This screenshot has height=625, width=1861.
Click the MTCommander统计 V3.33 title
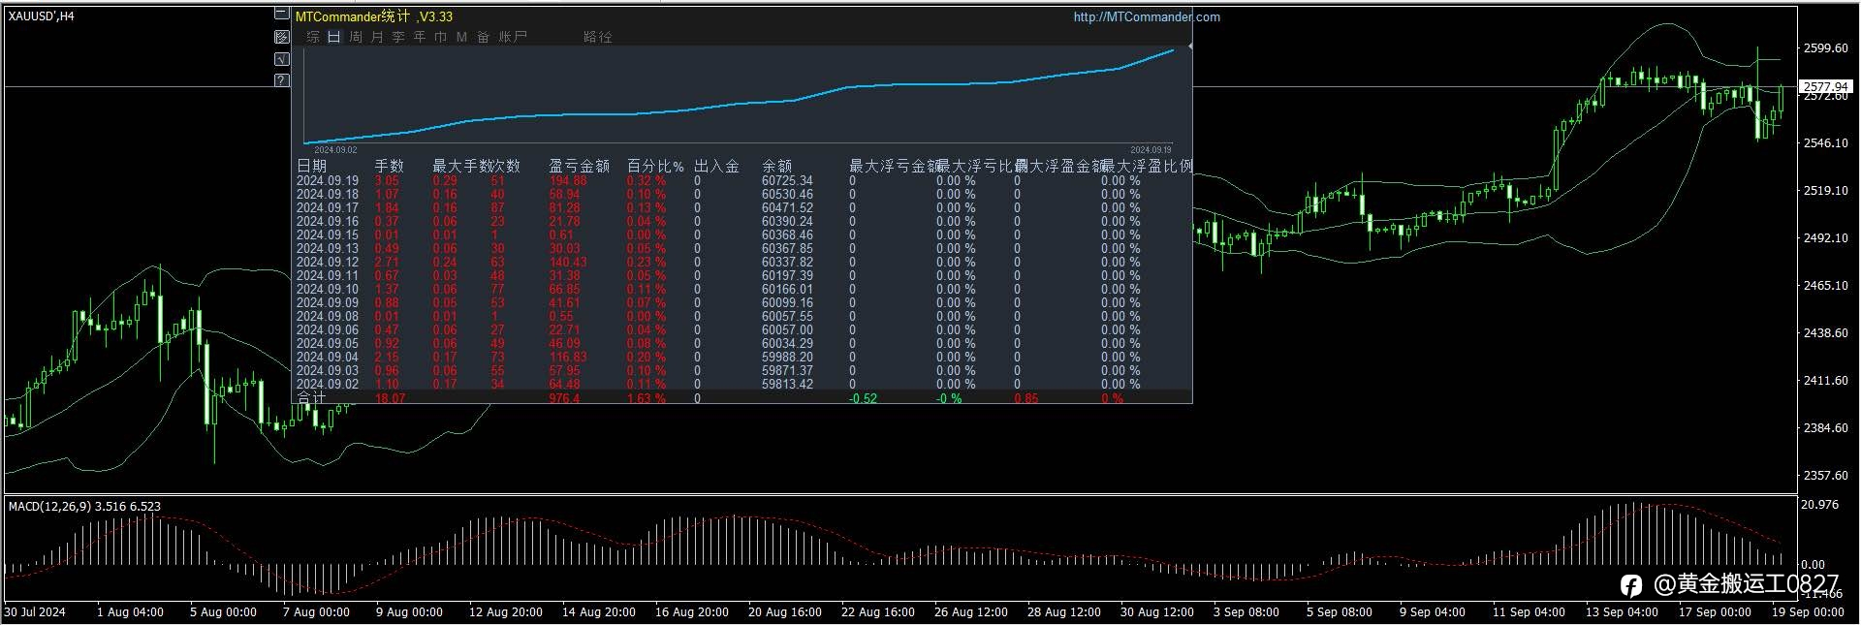point(374,16)
